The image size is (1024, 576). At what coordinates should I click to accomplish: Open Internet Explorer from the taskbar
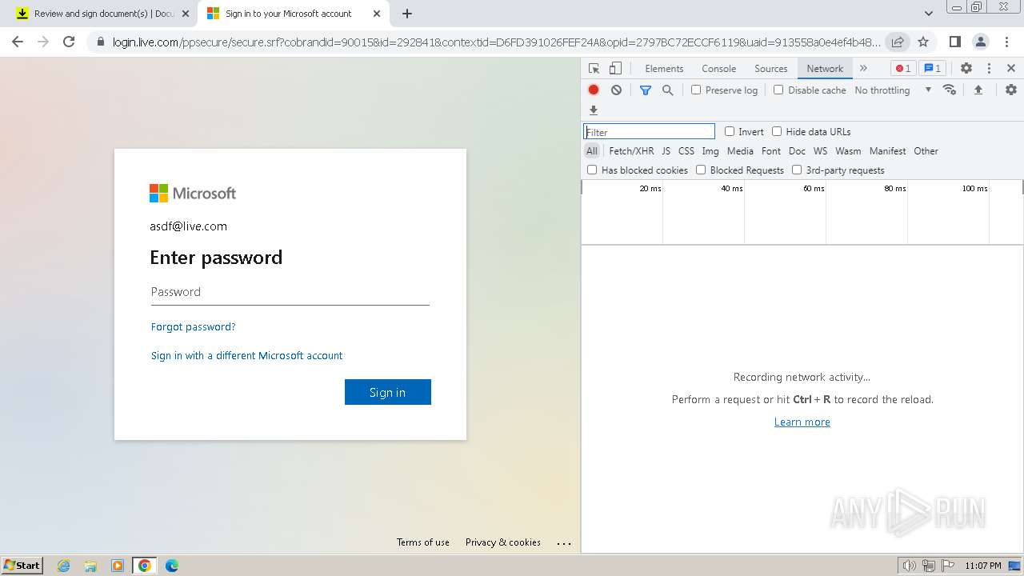click(x=64, y=566)
